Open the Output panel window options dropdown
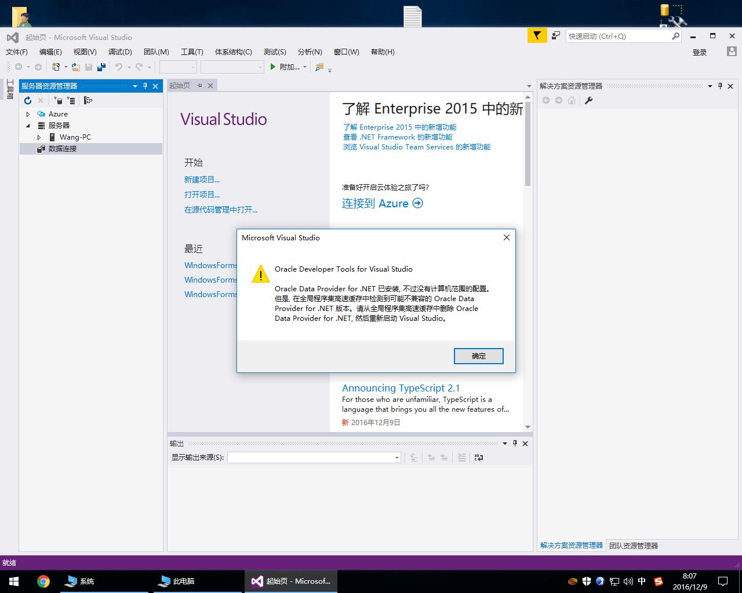This screenshot has height=593, width=742. (505, 443)
